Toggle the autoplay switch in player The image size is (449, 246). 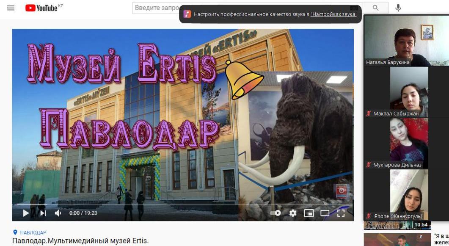[275, 213]
